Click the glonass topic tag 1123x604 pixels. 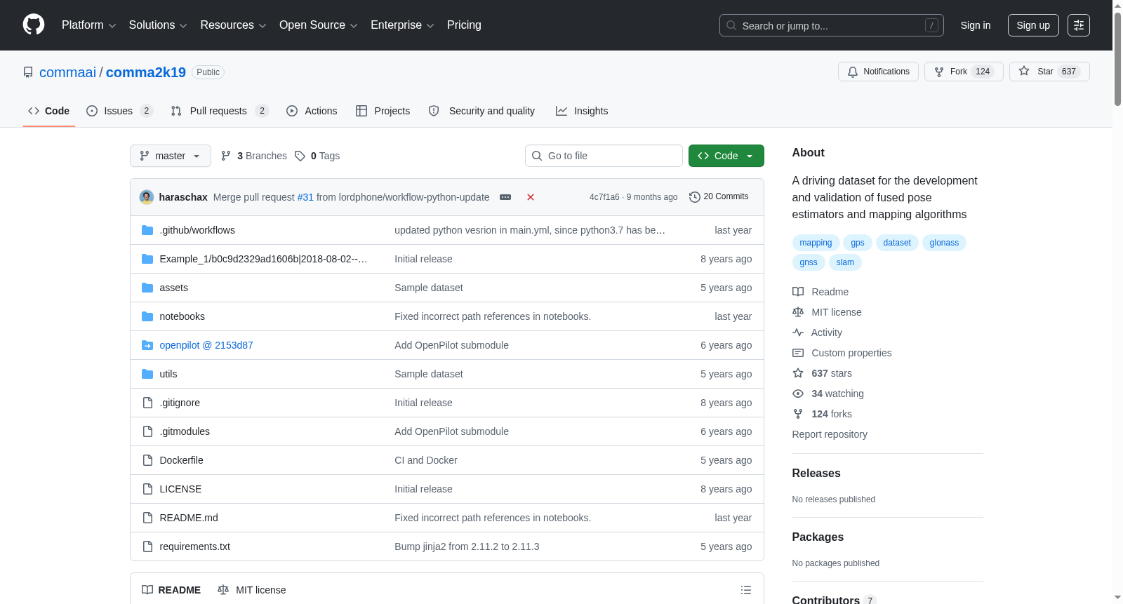pos(944,243)
